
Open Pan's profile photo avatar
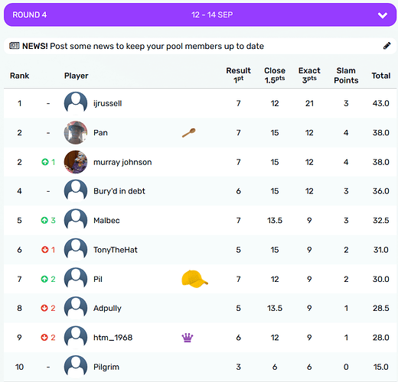point(76,133)
